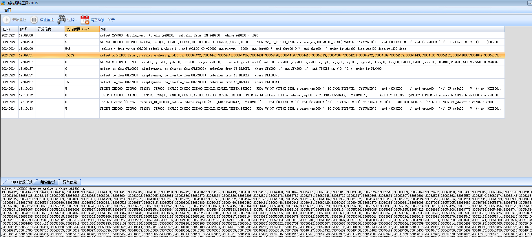Open the 异常信息 tab at the bottom

tap(70, 182)
